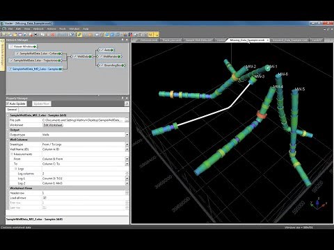Open the View menu

coord(27,29)
